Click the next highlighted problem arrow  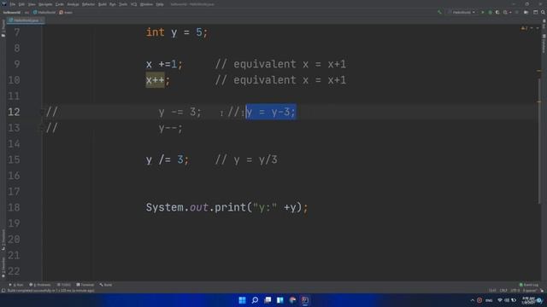pyautogui.click(x=538, y=28)
